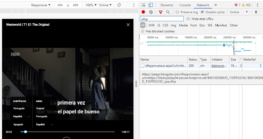Switch to the Elements tab
This screenshot has width=263, height=139.
[167, 5]
